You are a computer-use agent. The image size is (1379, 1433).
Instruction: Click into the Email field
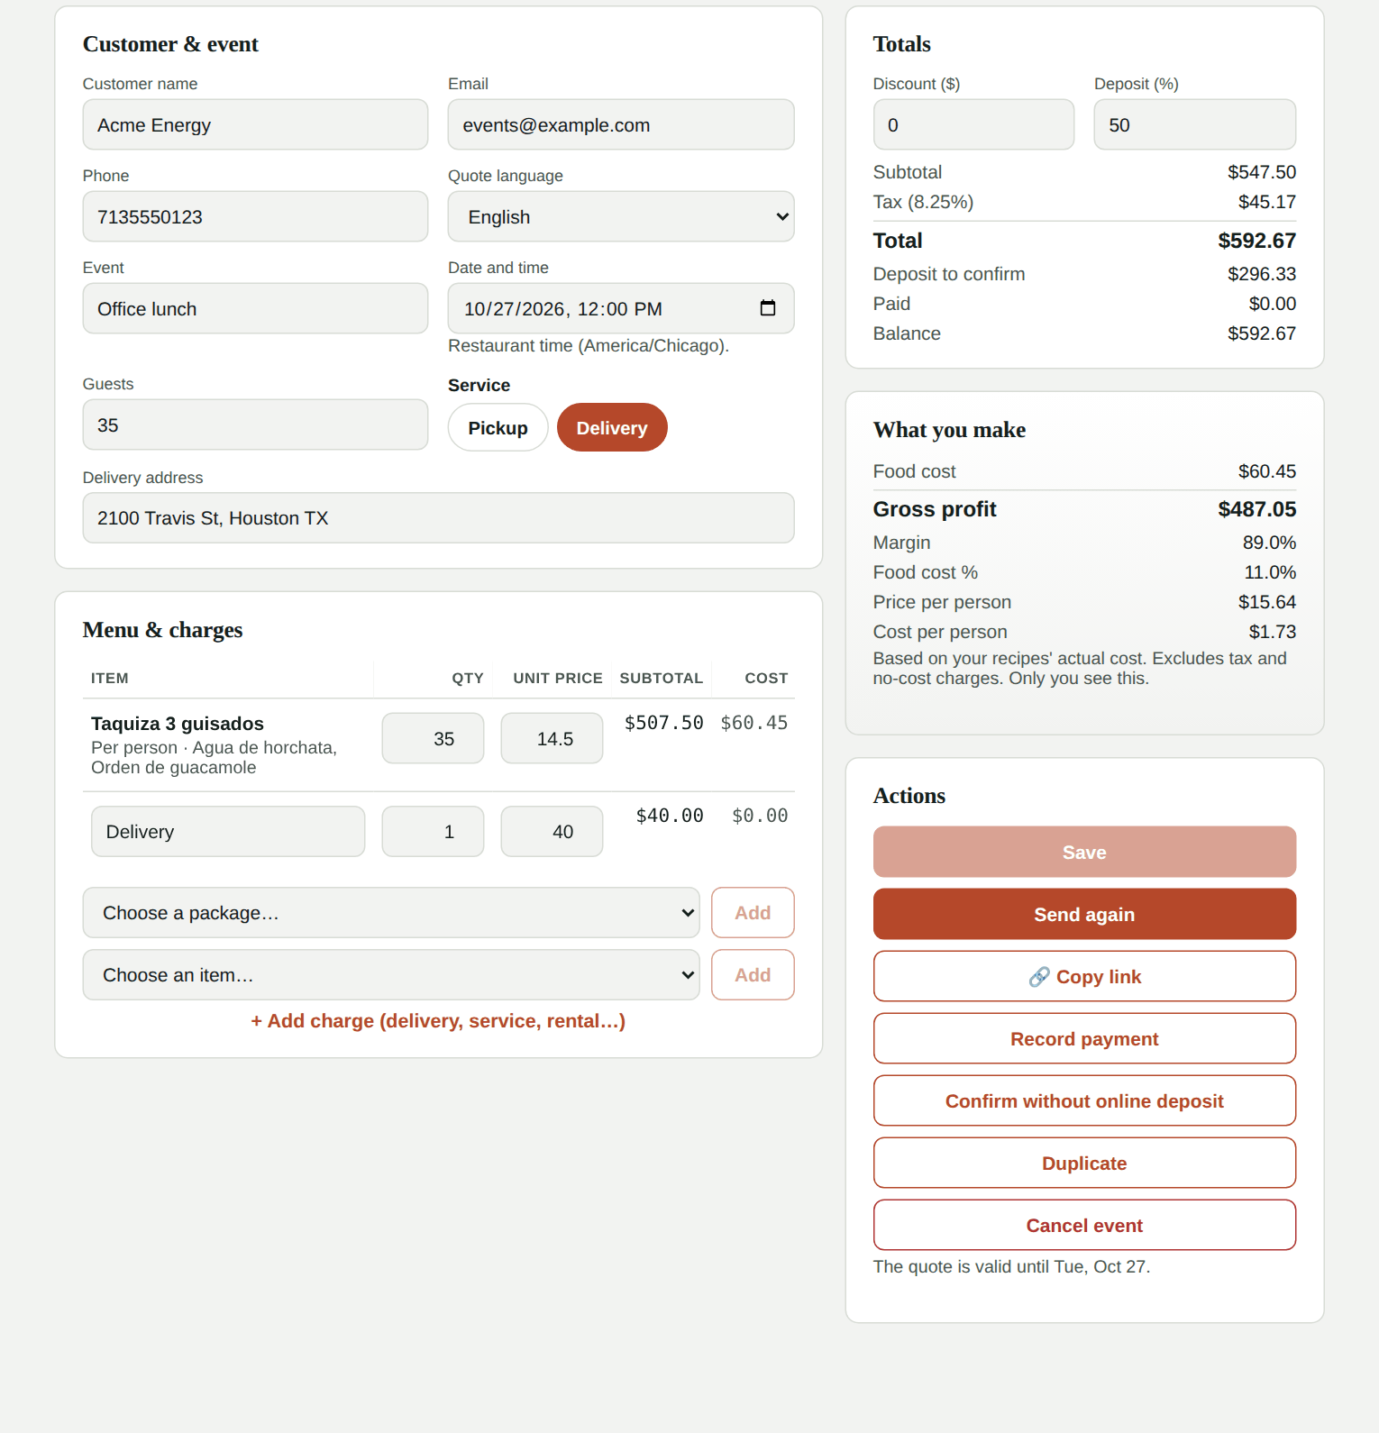[x=621, y=124]
